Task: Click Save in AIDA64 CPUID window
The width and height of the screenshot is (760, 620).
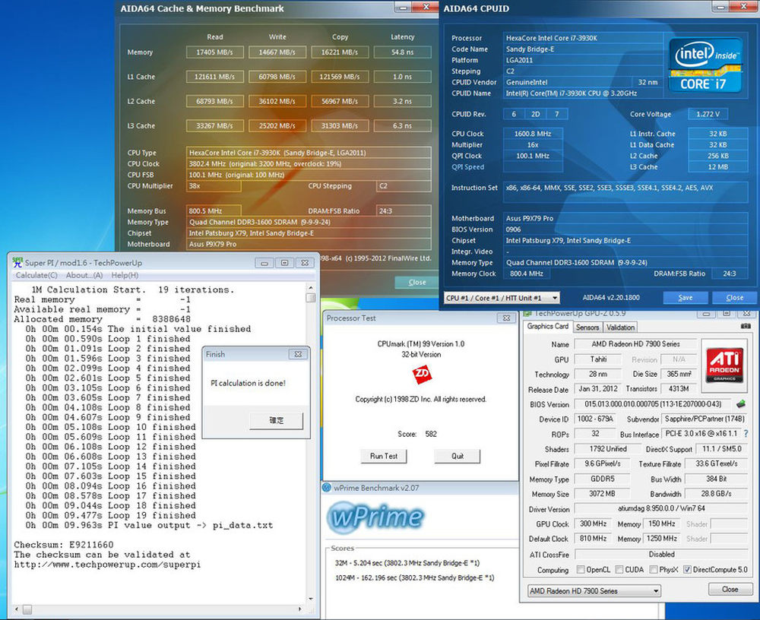Action: pos(686,298)
